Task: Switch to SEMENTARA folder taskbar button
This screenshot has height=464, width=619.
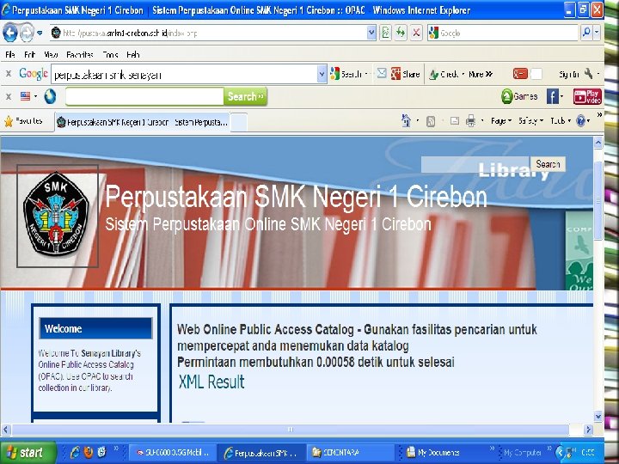Action: tap(350, 453)
